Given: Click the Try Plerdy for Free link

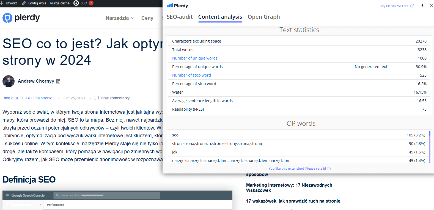Looking at the screenshot, I should pos(394,6).
